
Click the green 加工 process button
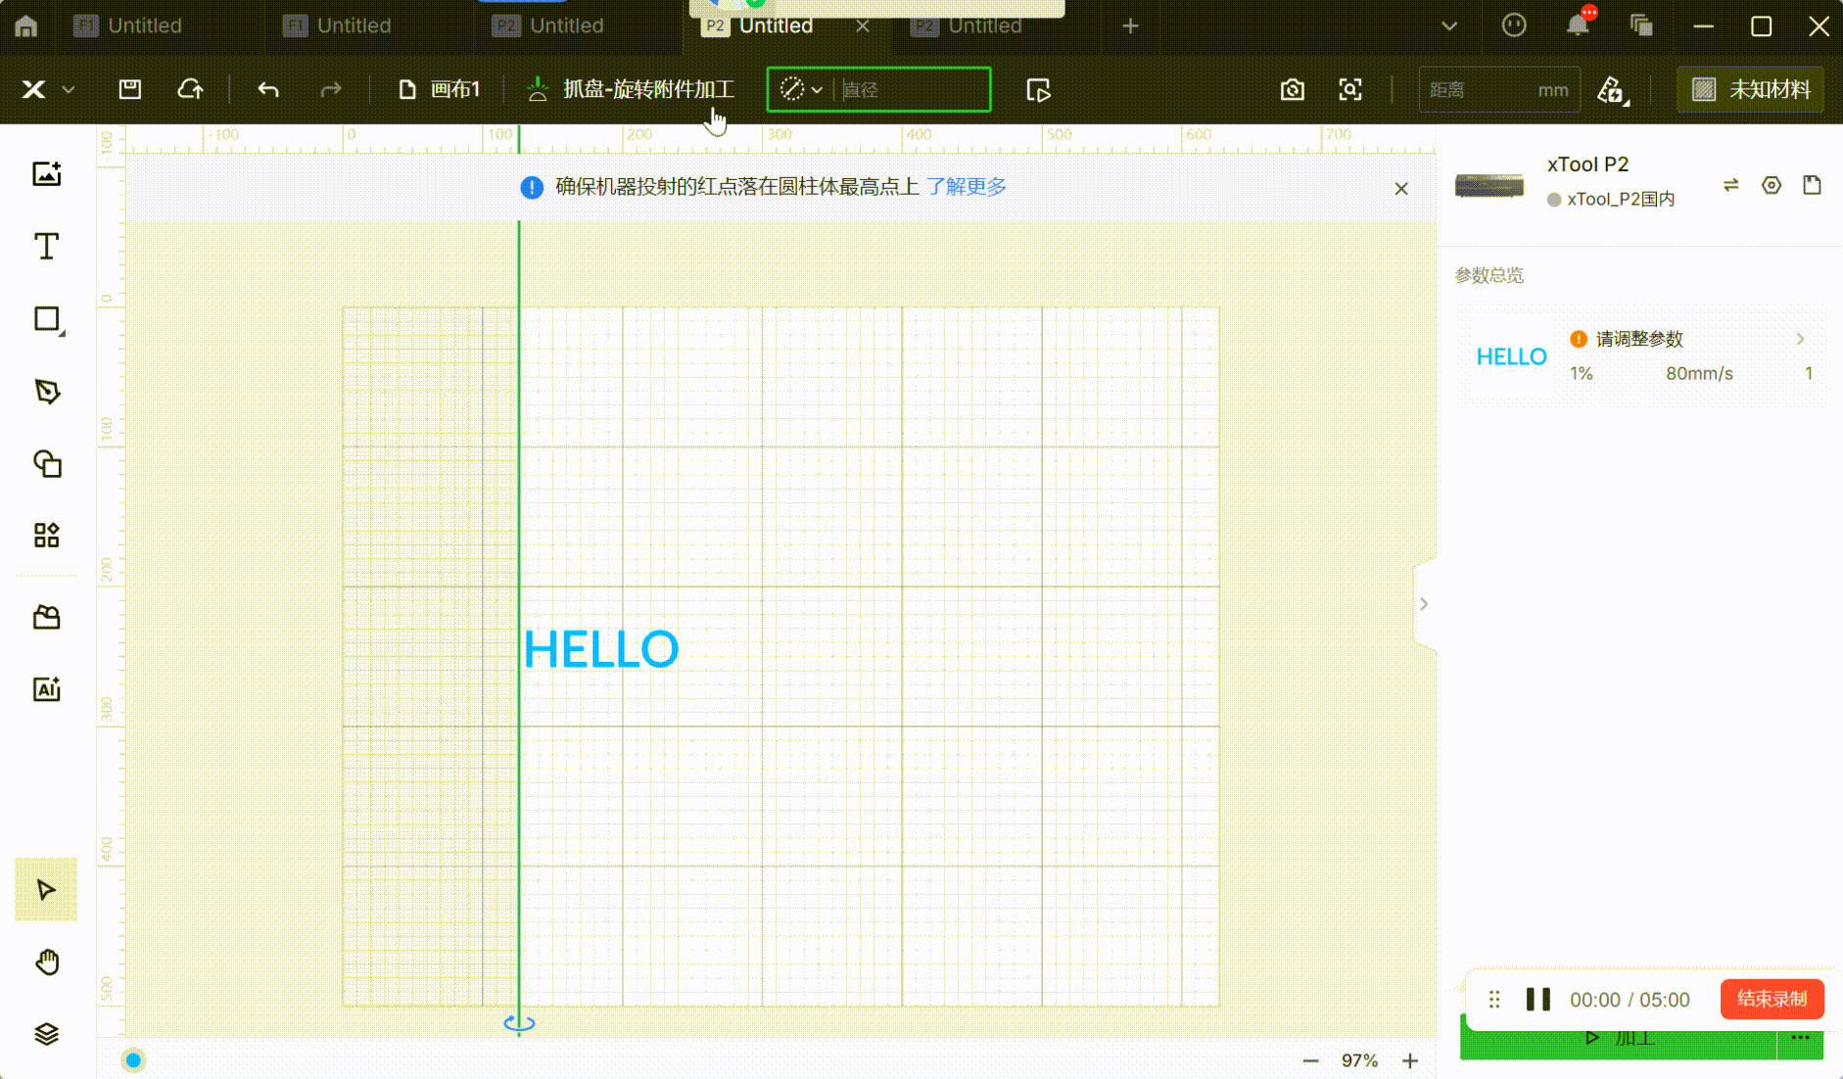[x=1618, y=1039]
